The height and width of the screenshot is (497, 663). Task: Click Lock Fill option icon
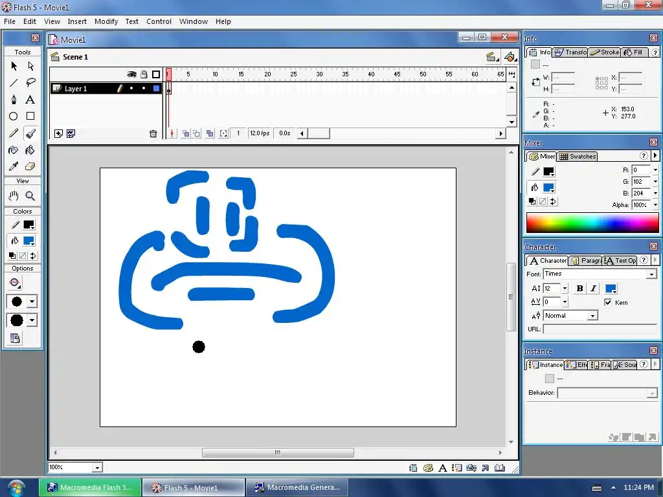[x=15, y=338]
